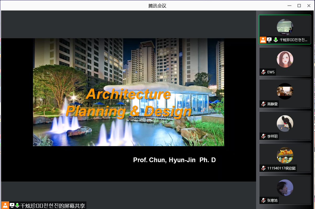Click the muted microphone icon beside 李祥玥
The image size is (315, 209).
pyautogui.click(x=263, y=136)
